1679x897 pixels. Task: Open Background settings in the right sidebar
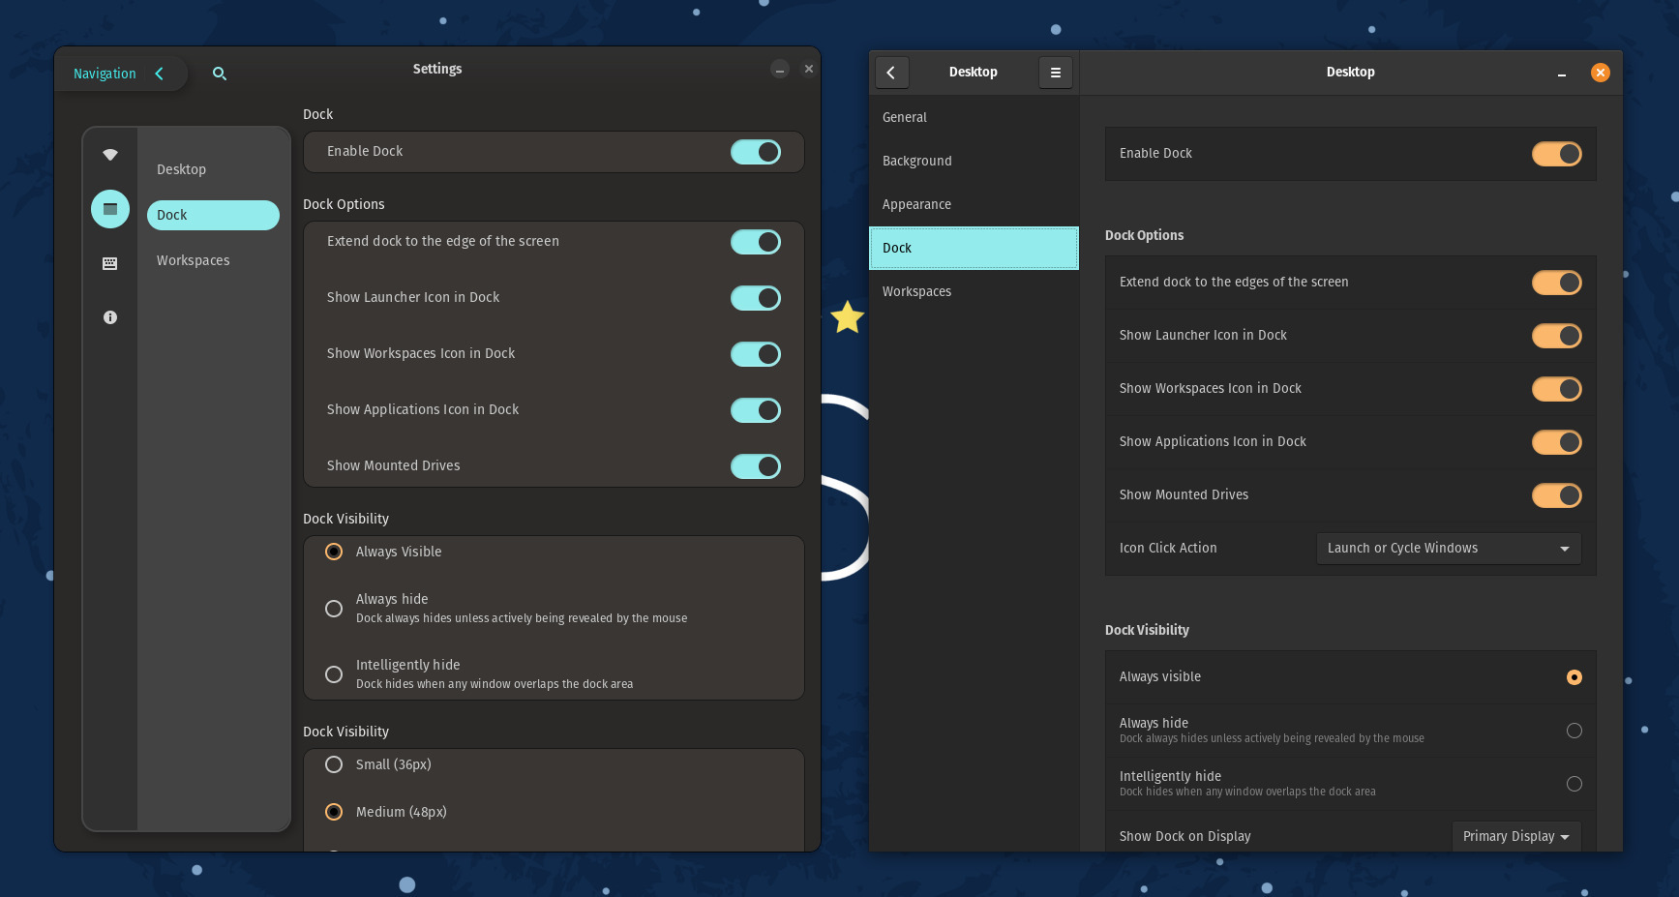(x=916, y=161)
